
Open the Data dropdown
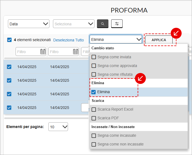pyautogui.click(x=29, y=24)
